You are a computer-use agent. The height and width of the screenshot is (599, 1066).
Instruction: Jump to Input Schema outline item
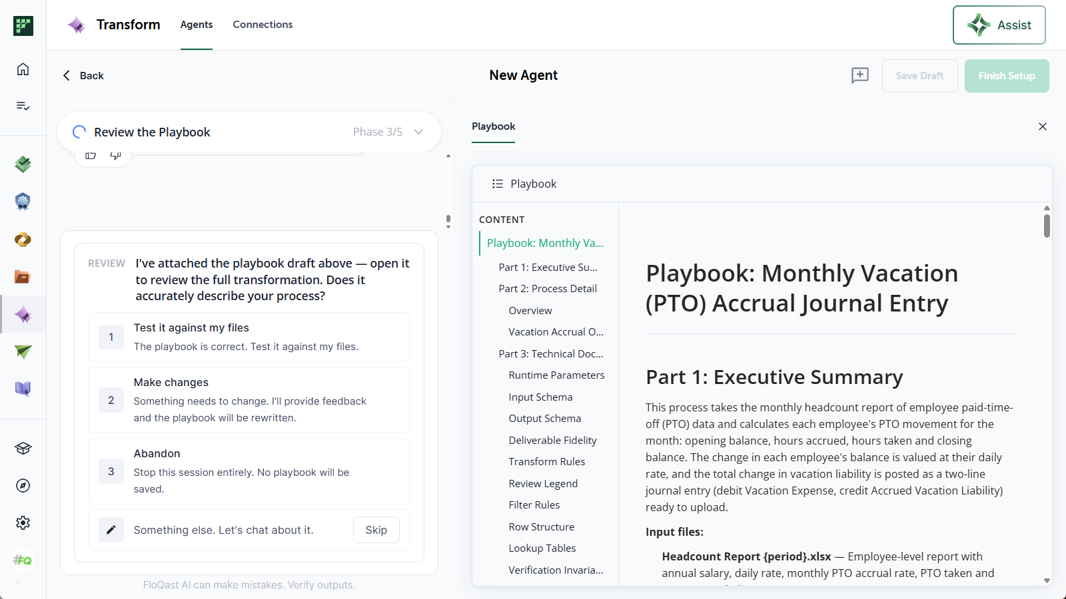pyautogui.click(x=540, y=397)
